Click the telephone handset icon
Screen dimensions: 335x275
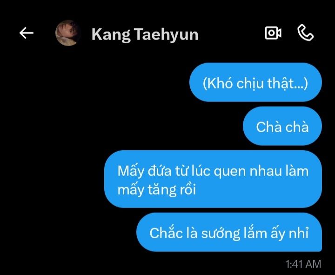pos(306,33)
